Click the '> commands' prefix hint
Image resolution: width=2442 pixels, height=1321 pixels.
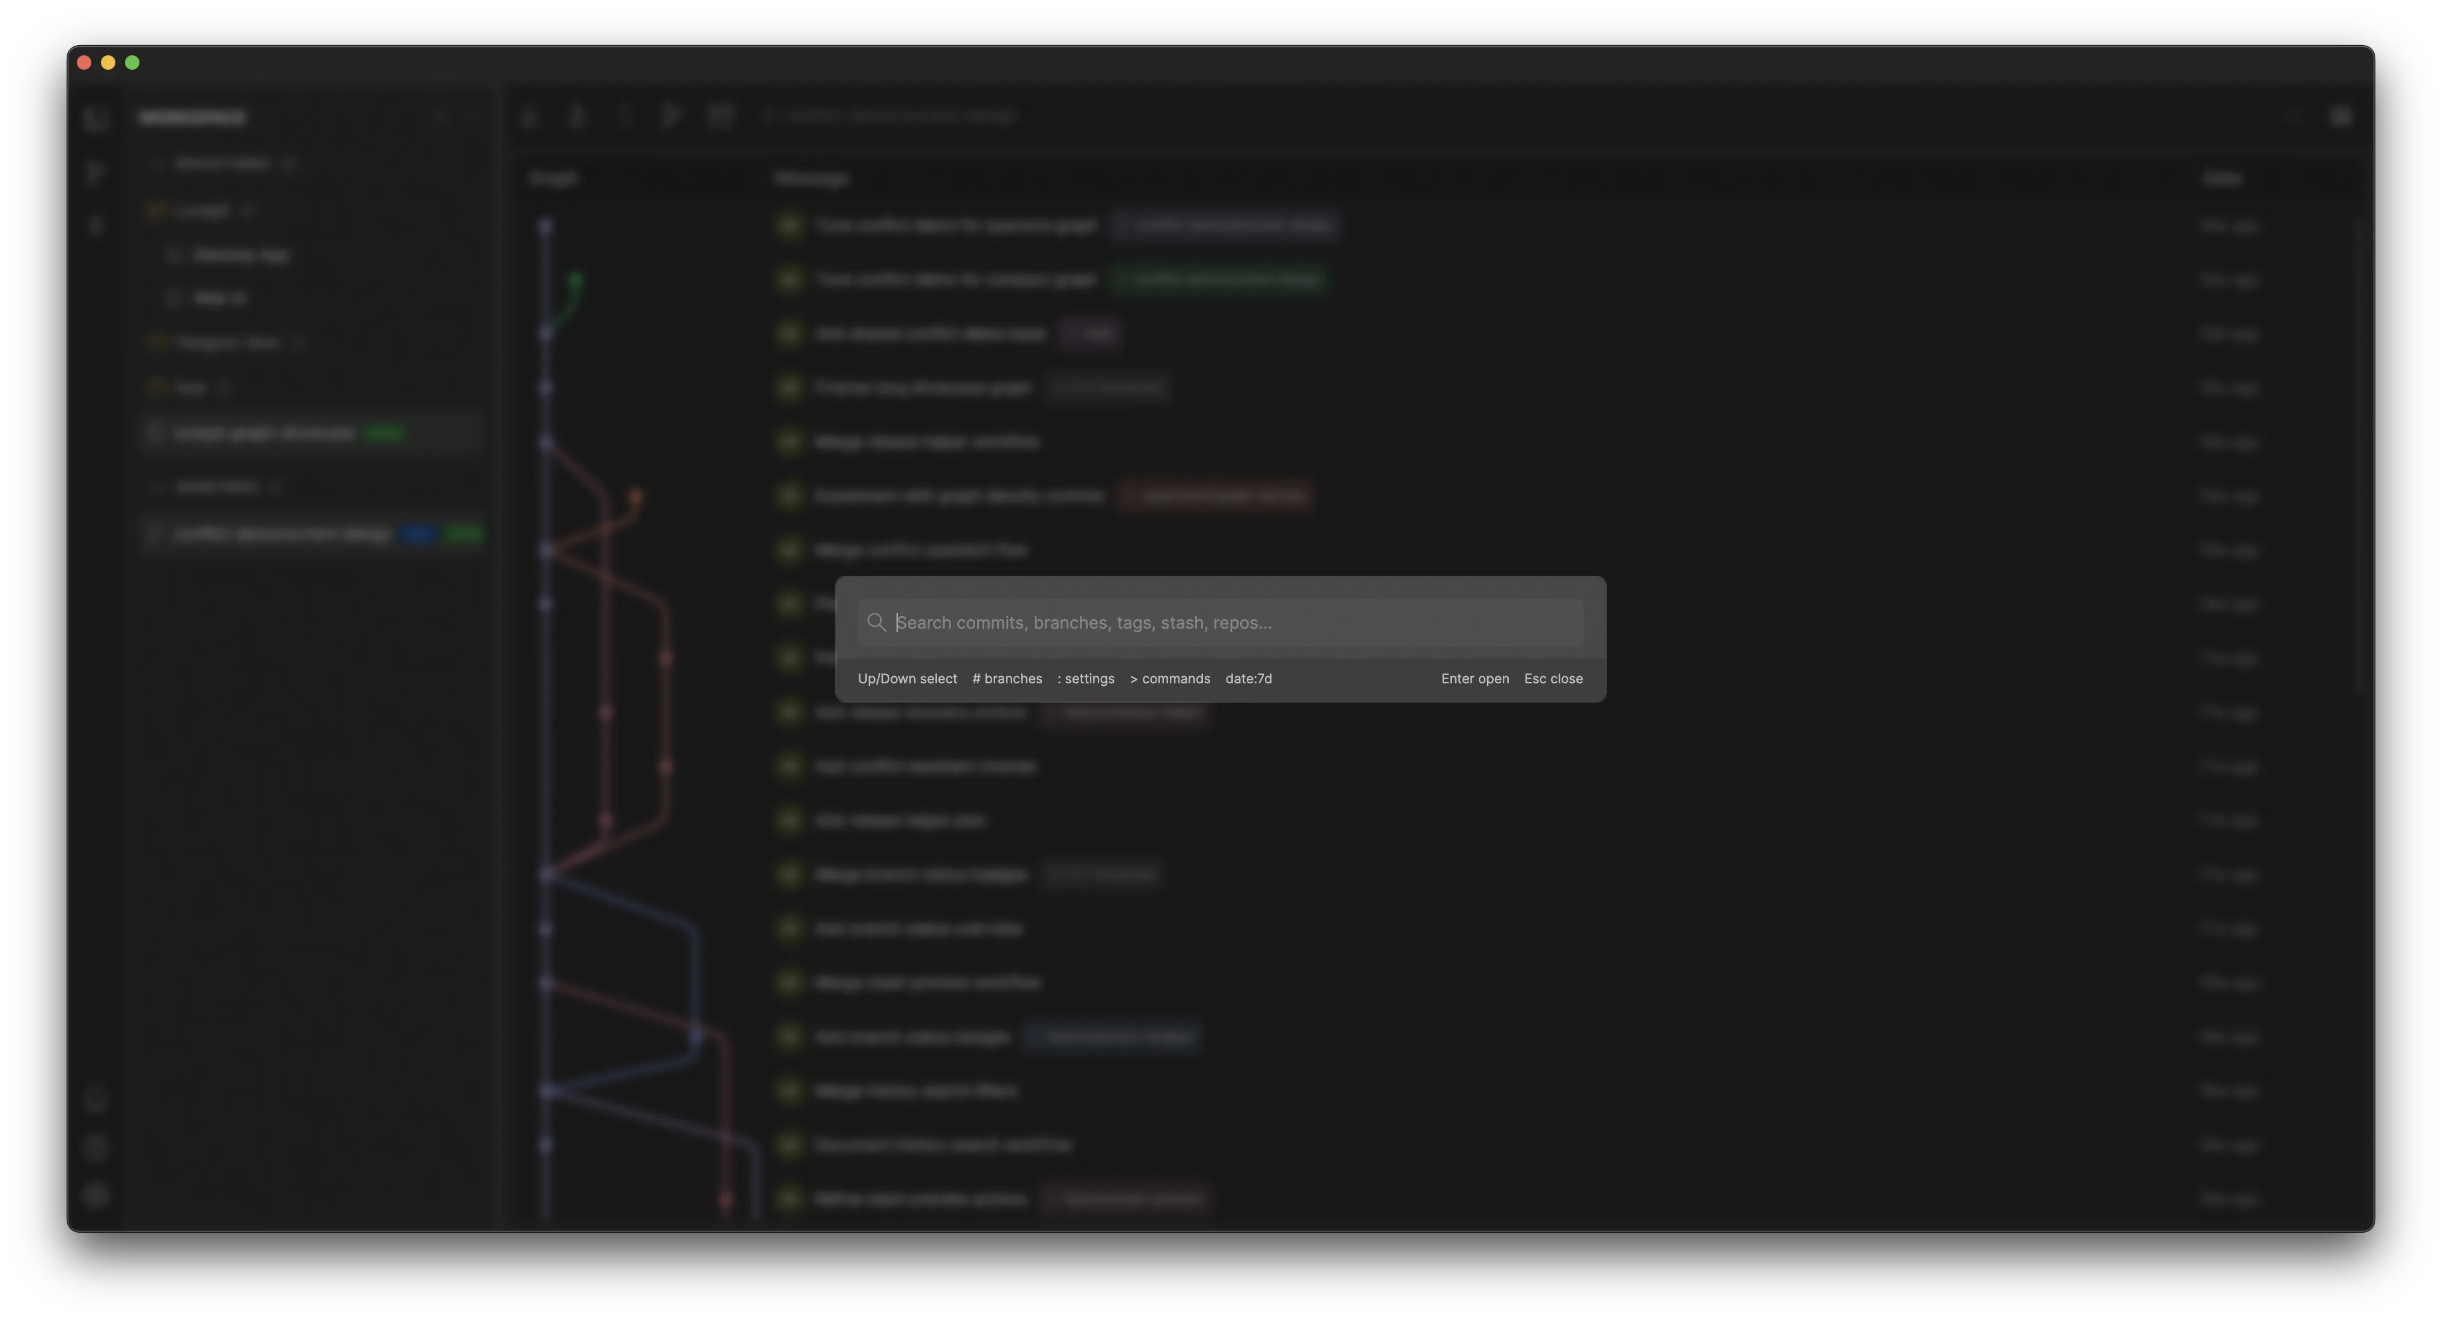[1170, 679]
